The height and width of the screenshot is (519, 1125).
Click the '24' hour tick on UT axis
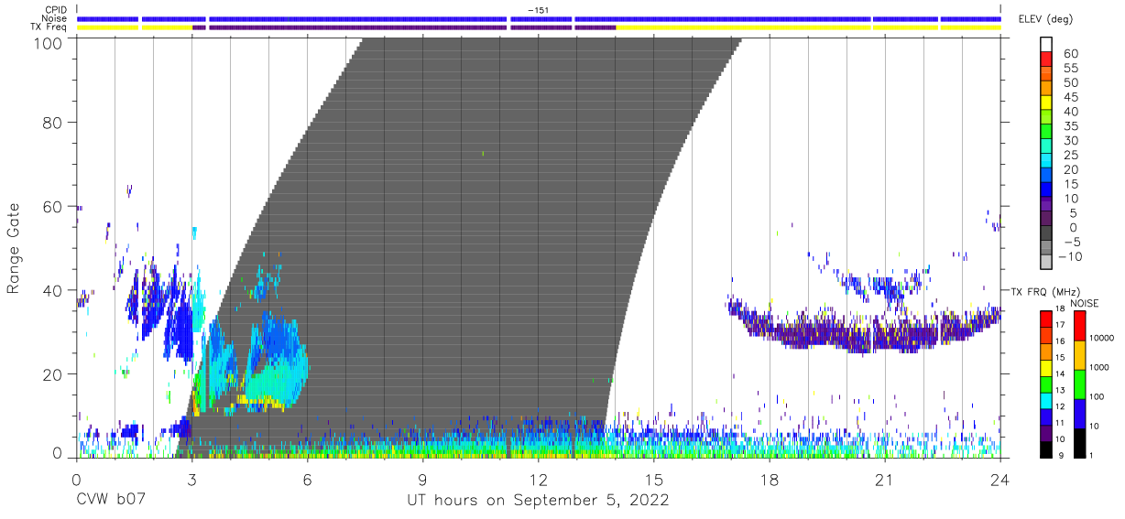click(1000, 478)
